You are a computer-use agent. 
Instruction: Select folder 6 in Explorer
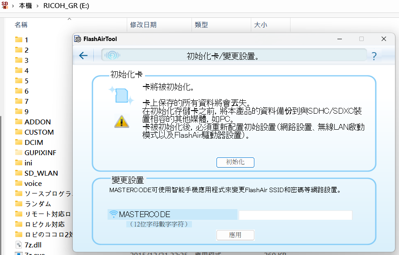click(x=21, y=91)
